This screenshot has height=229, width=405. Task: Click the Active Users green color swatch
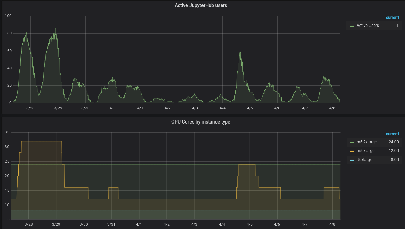(x=352, y=26)
